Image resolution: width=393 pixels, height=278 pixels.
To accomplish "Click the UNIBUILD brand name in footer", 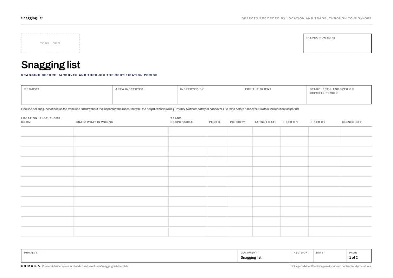I will coord(31,266).
